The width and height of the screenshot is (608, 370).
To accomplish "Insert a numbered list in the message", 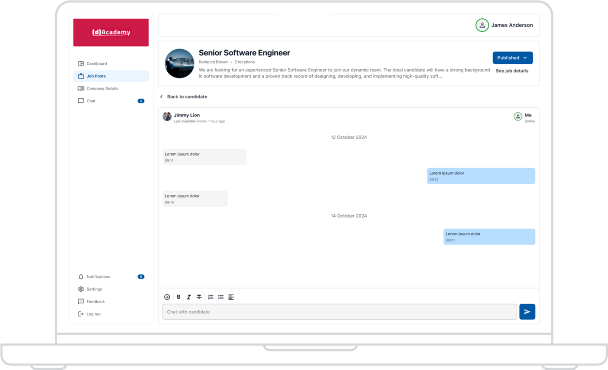I will pos(210,297).
